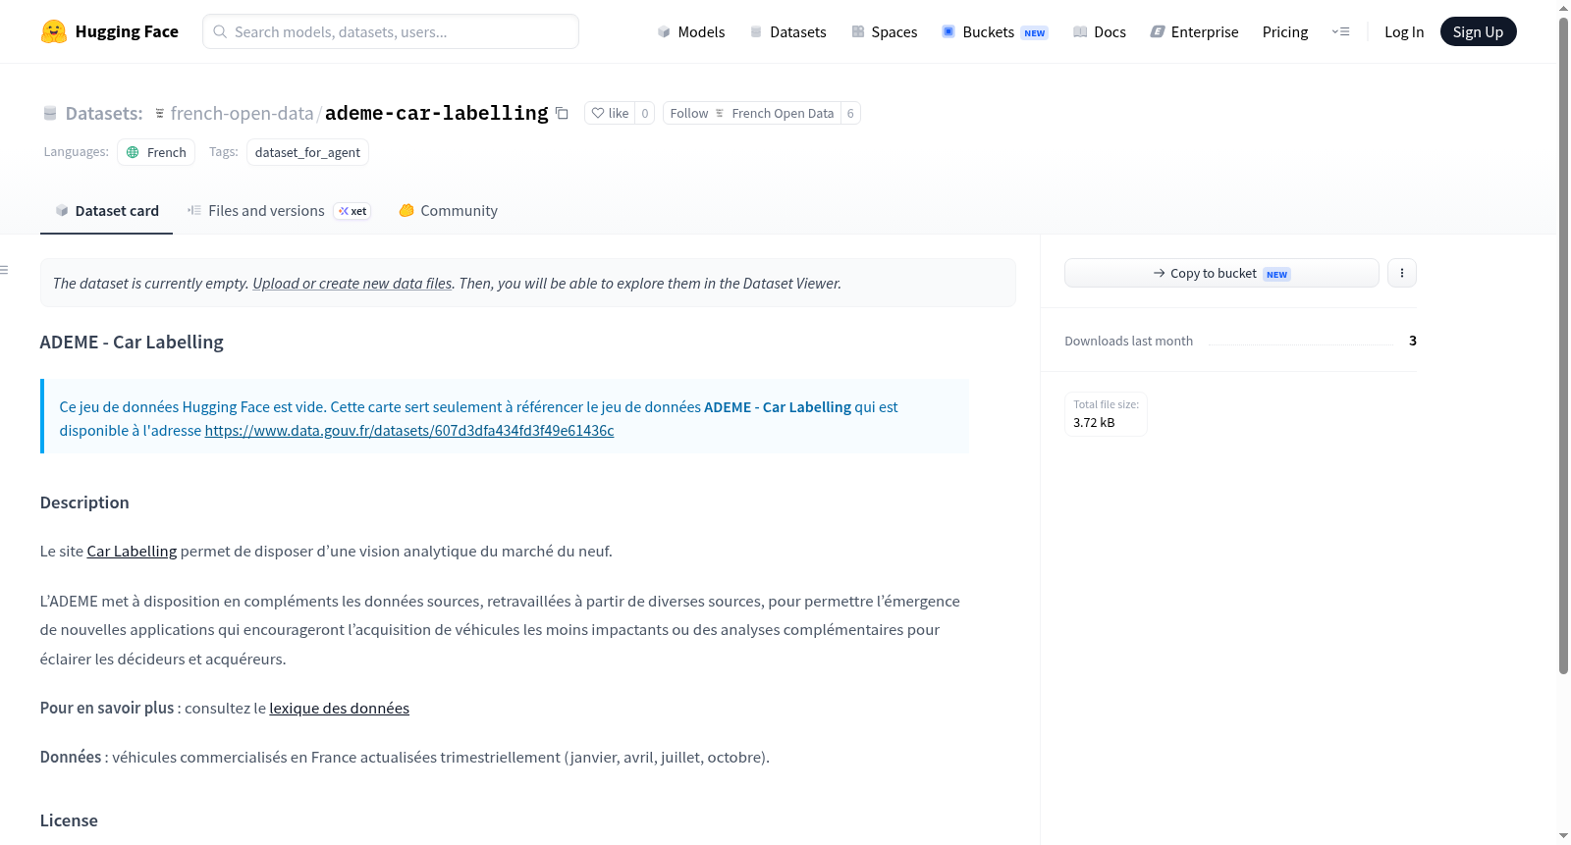Viewport: 1571px width, 845px height.
Task: Click the Copy to bucket button
Action: click(1221, 273)
